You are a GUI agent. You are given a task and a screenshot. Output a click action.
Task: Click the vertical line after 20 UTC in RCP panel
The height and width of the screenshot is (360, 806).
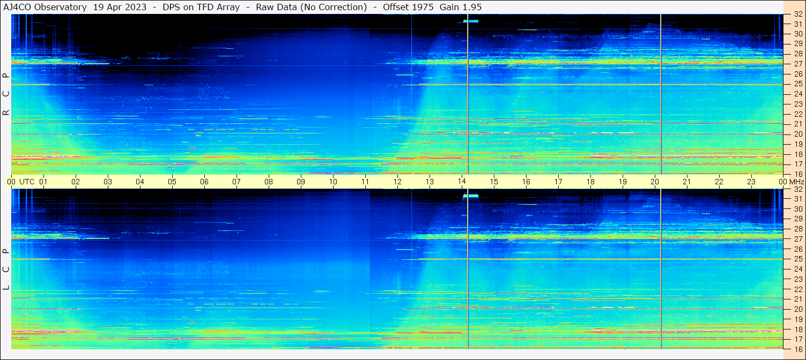(661, 94)
